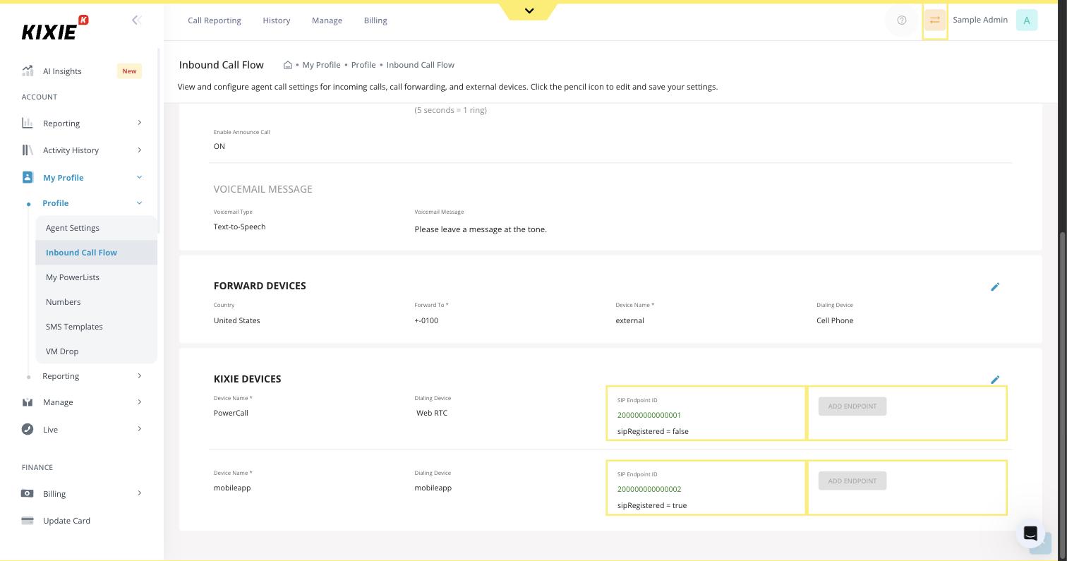
Task: Click Add Endpoint for mobileapp device
Action: coord(852,481)
